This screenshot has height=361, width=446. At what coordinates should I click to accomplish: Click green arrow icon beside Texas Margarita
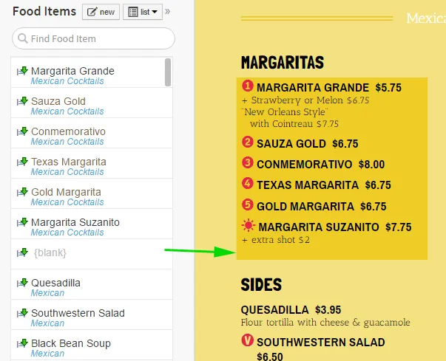[23, 162]
